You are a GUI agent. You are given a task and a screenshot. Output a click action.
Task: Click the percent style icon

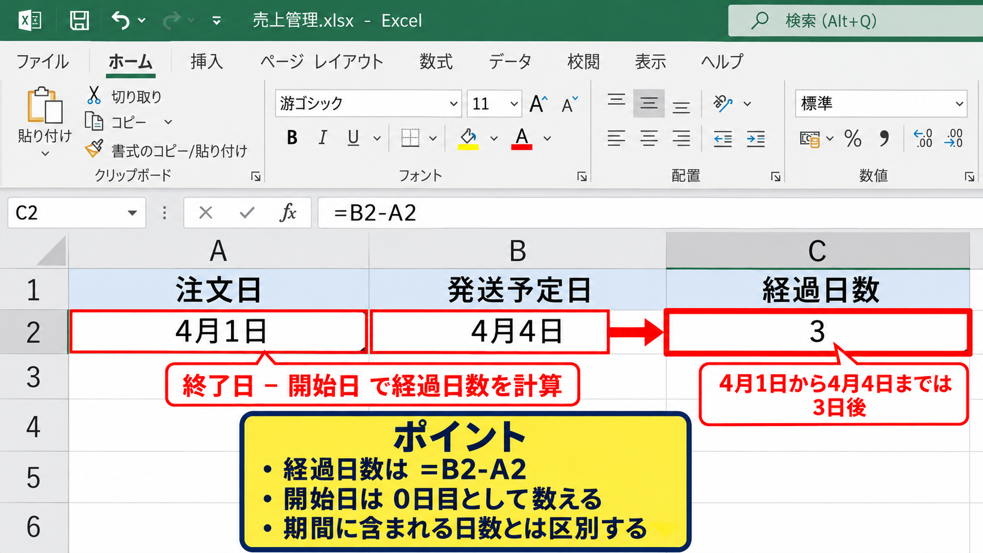(x=852, y=139)
